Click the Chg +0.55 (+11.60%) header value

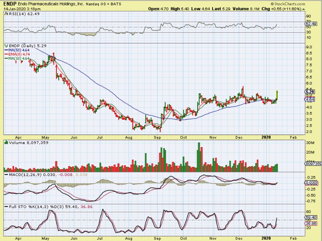281,9
